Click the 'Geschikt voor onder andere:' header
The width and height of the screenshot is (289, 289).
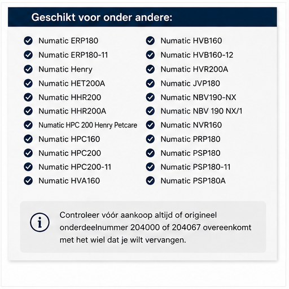pos(102,17)
